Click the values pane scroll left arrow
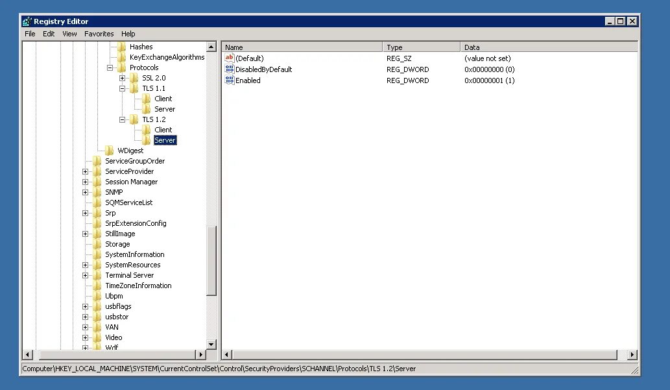 pyautogui.click(x=227, y=354)
